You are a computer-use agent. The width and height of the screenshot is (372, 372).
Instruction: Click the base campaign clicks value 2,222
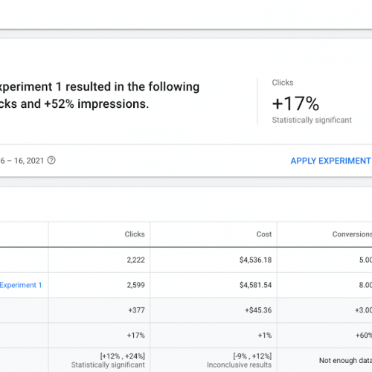coord(135,260)
